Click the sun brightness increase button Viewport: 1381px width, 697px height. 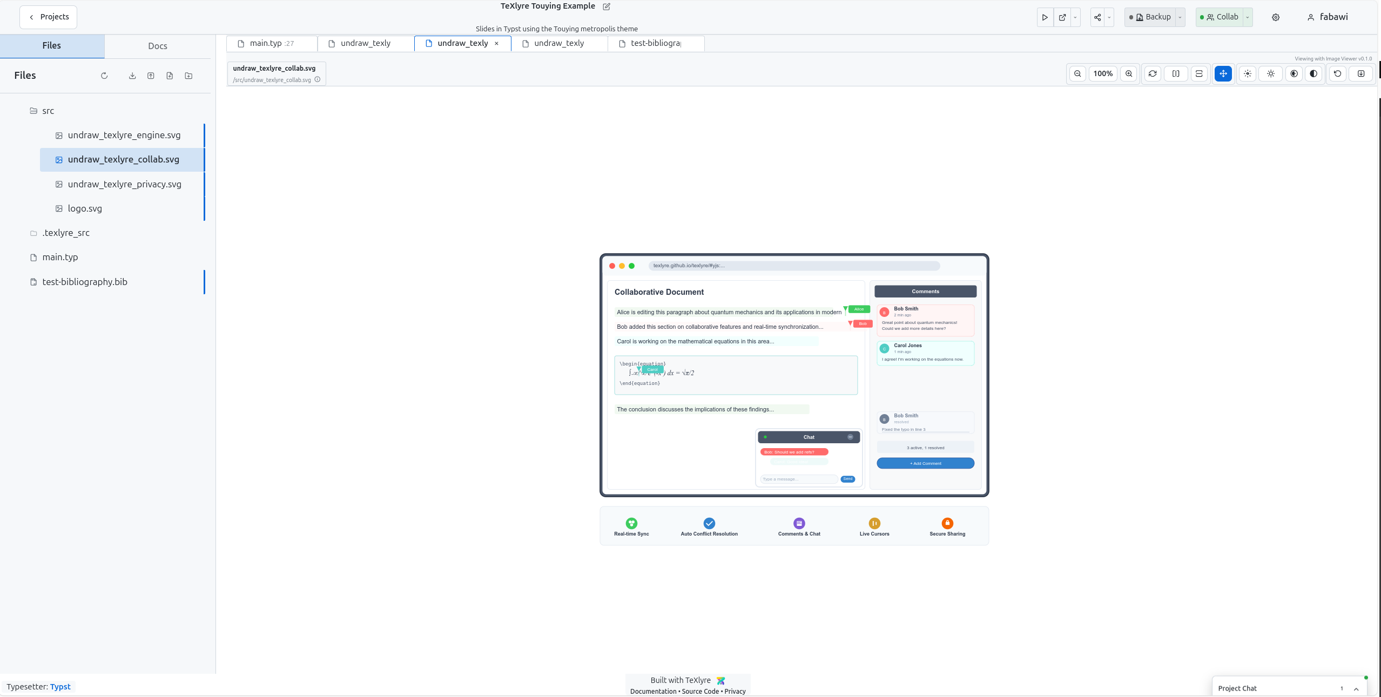1270,74
